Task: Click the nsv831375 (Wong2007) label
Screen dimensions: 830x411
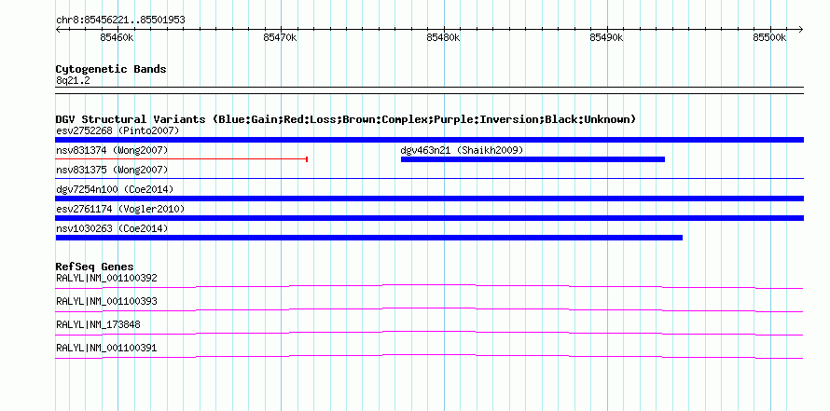Action: coord(112,170)
